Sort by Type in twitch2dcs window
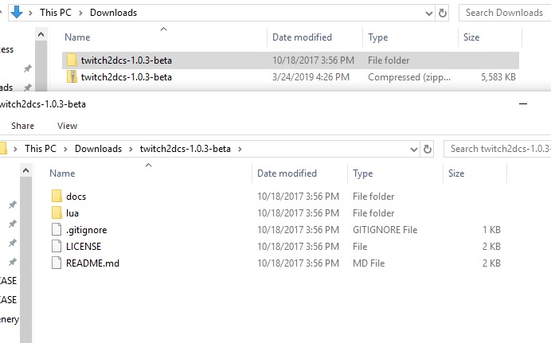 click(x=362, y=173)
